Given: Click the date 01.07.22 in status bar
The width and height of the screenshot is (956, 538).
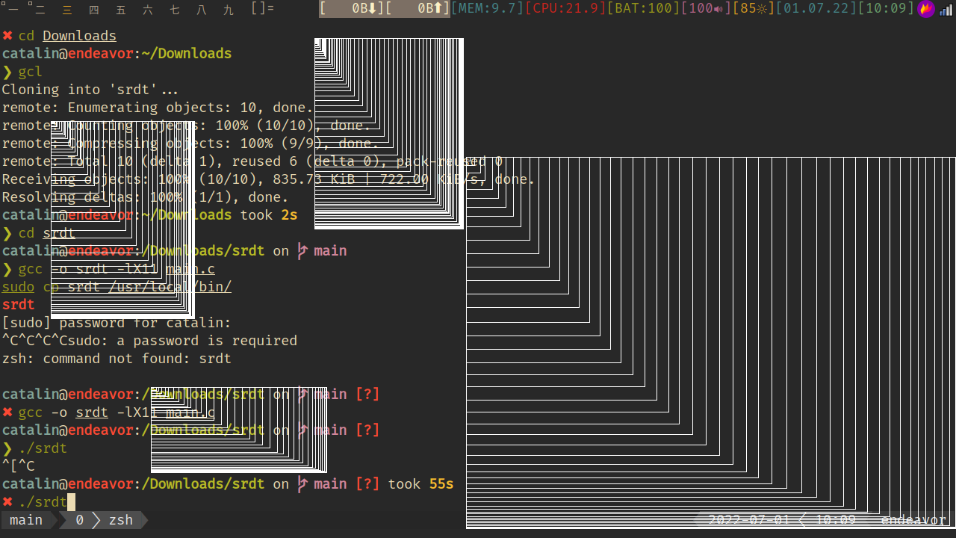Looking at the screenshot, I should (x=816, y=9).
